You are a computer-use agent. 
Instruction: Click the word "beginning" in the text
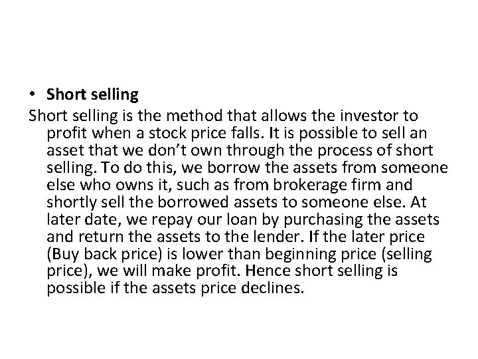(x=283, y=254)
